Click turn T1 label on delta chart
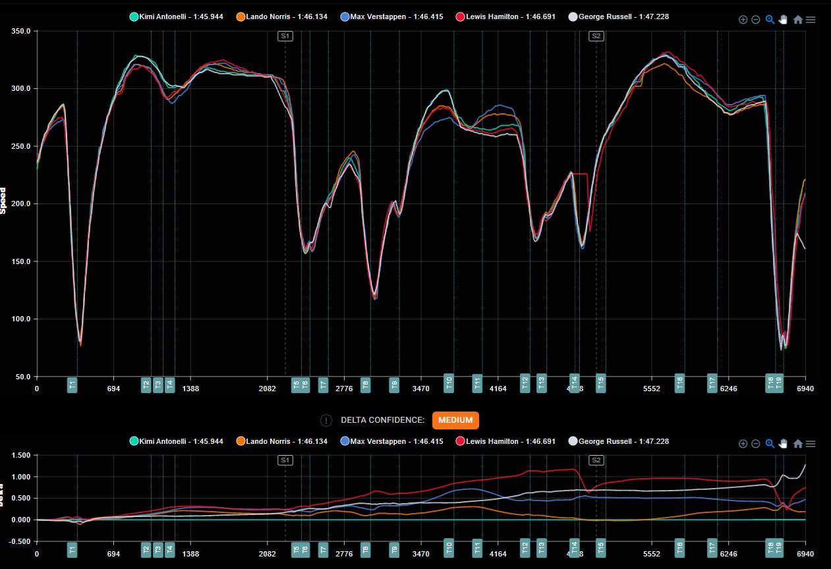831x569 pixels. 72,550
